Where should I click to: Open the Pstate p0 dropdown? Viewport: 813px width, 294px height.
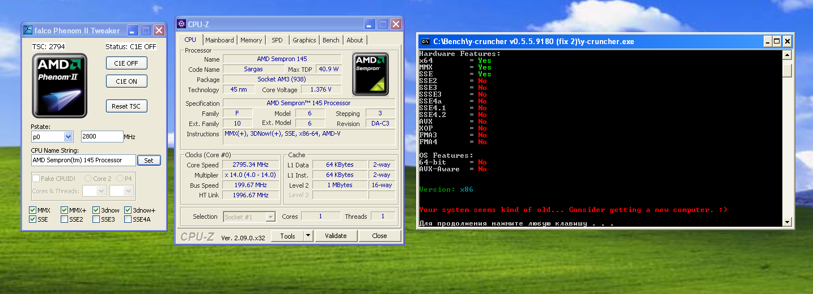pyautogui.click(x=68, y=136)
